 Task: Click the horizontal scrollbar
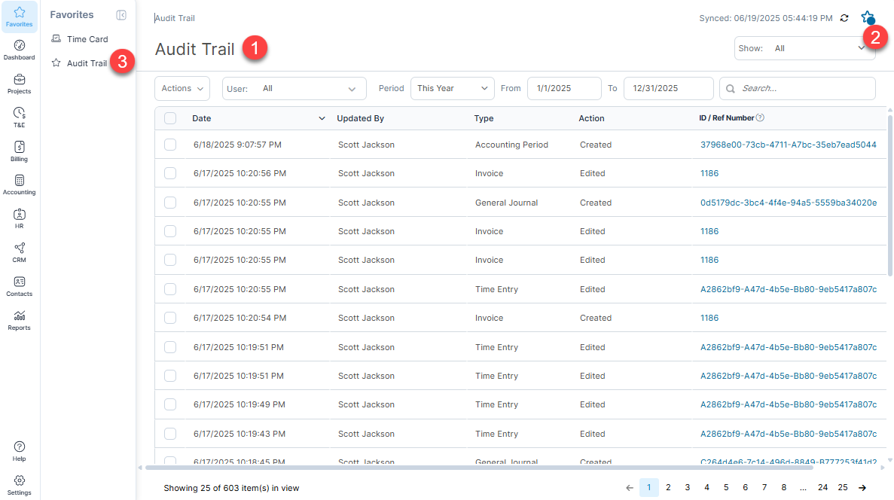[x=479, y=468]
